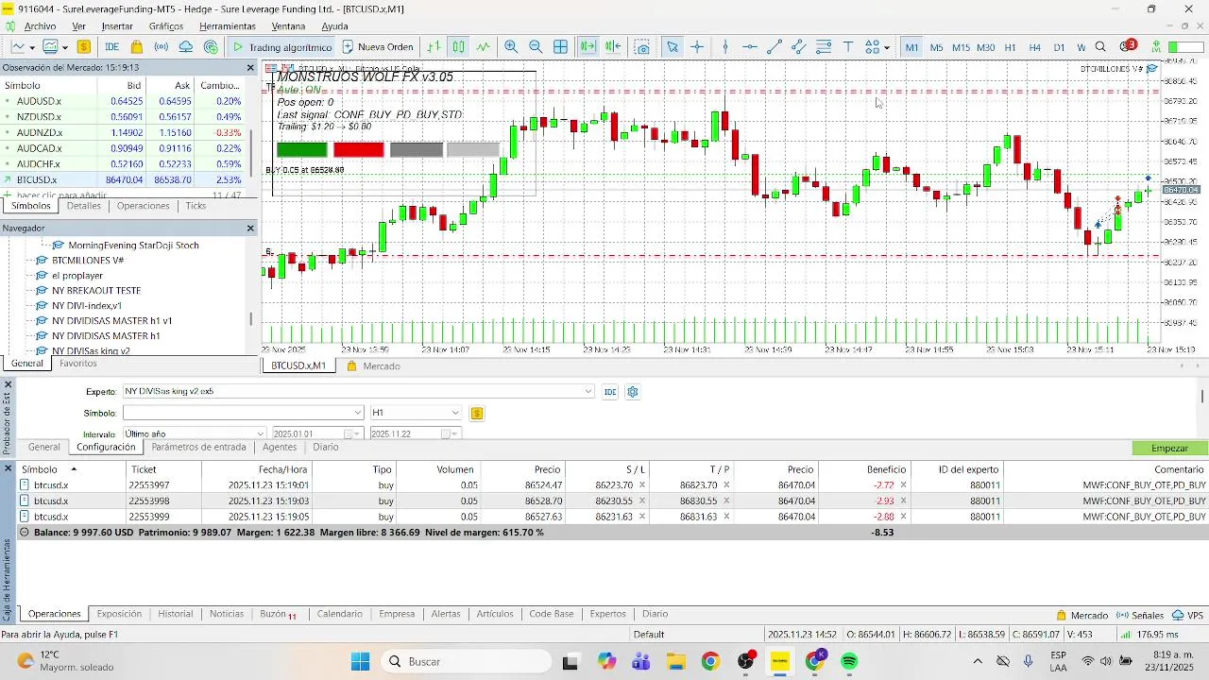Screen dimensions: 1209x680
Task: Zoom in on the chart
Action: [511, 47]
